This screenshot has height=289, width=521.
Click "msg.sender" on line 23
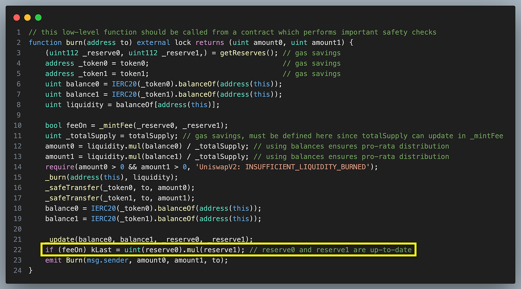107,261
